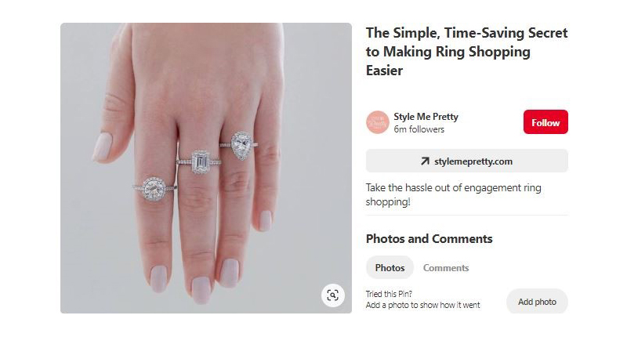Click the visual search lens icon
The height and width of the screenshot is (337, 627).
(x=332, y=295)
